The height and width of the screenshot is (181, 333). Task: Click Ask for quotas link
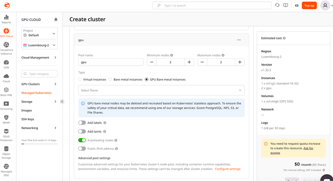[x=292, y=150]
